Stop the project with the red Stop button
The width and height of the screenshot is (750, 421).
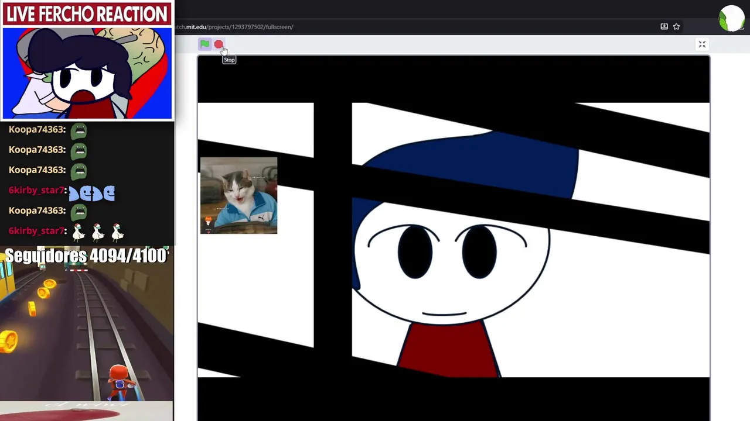pyautogui.click(x=219, y=44)
